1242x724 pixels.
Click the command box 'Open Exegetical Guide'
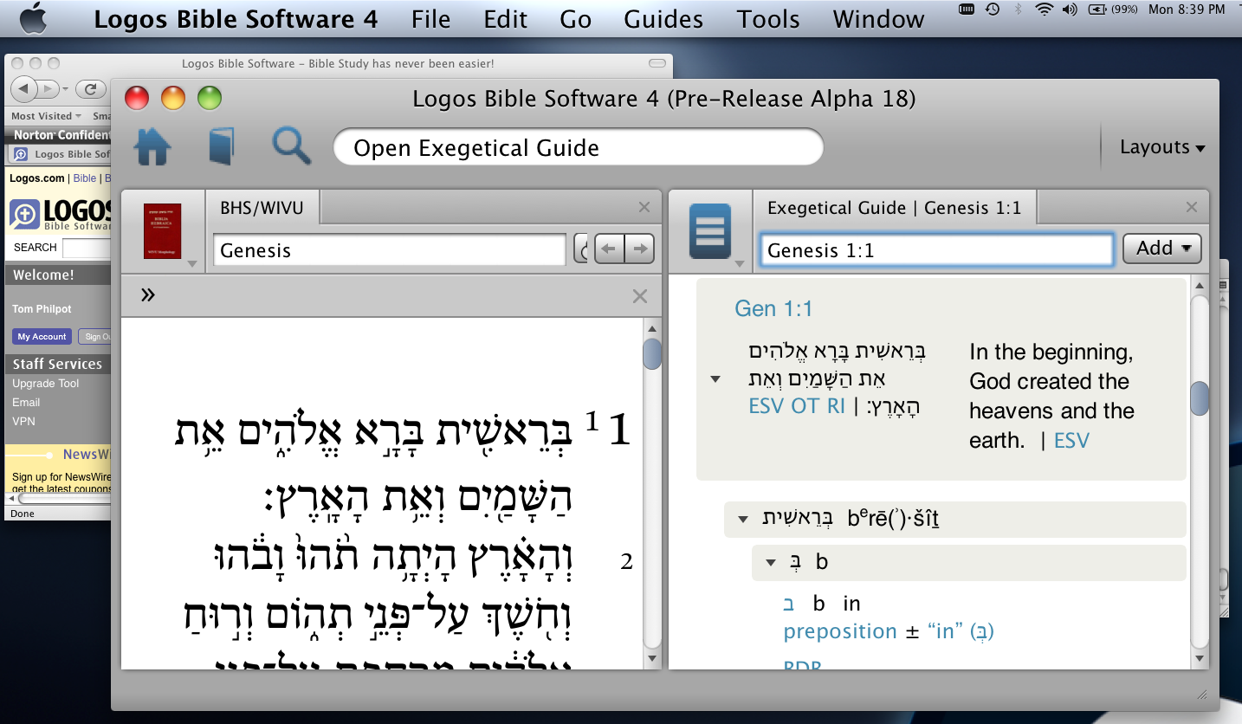pos(578,147)
